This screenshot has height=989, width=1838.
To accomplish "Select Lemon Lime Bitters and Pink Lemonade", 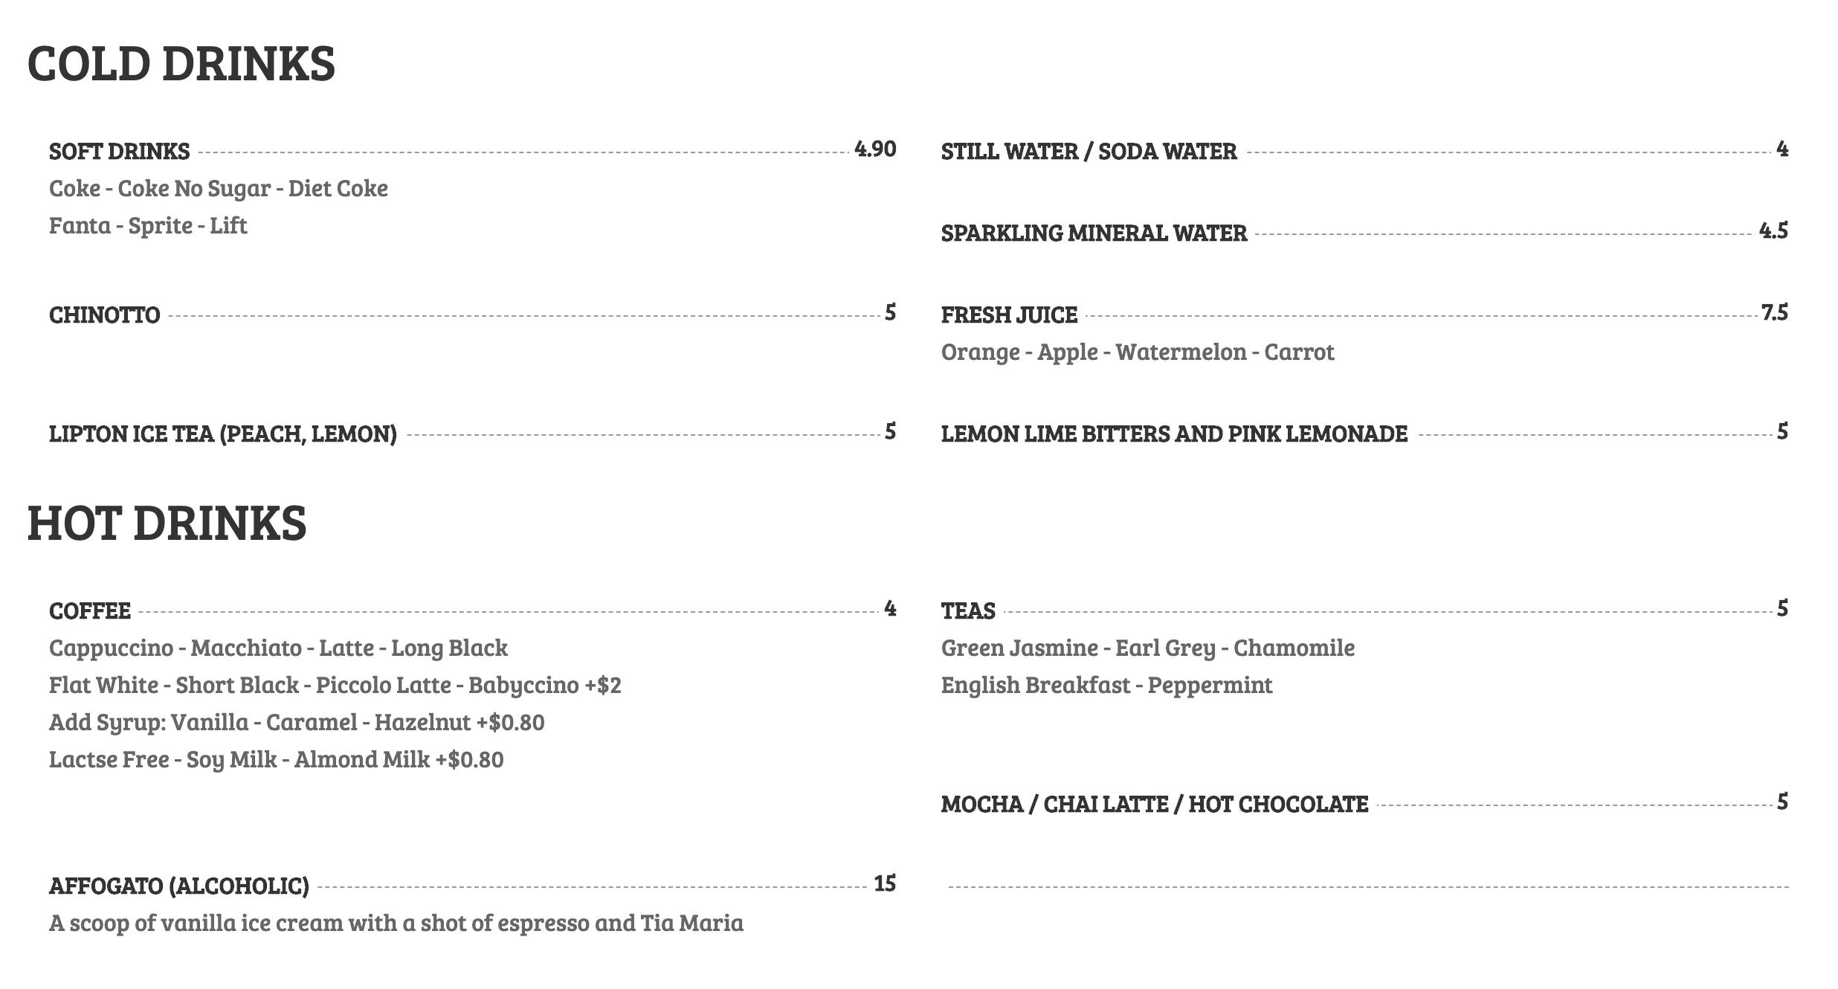I will [1174, 434].
